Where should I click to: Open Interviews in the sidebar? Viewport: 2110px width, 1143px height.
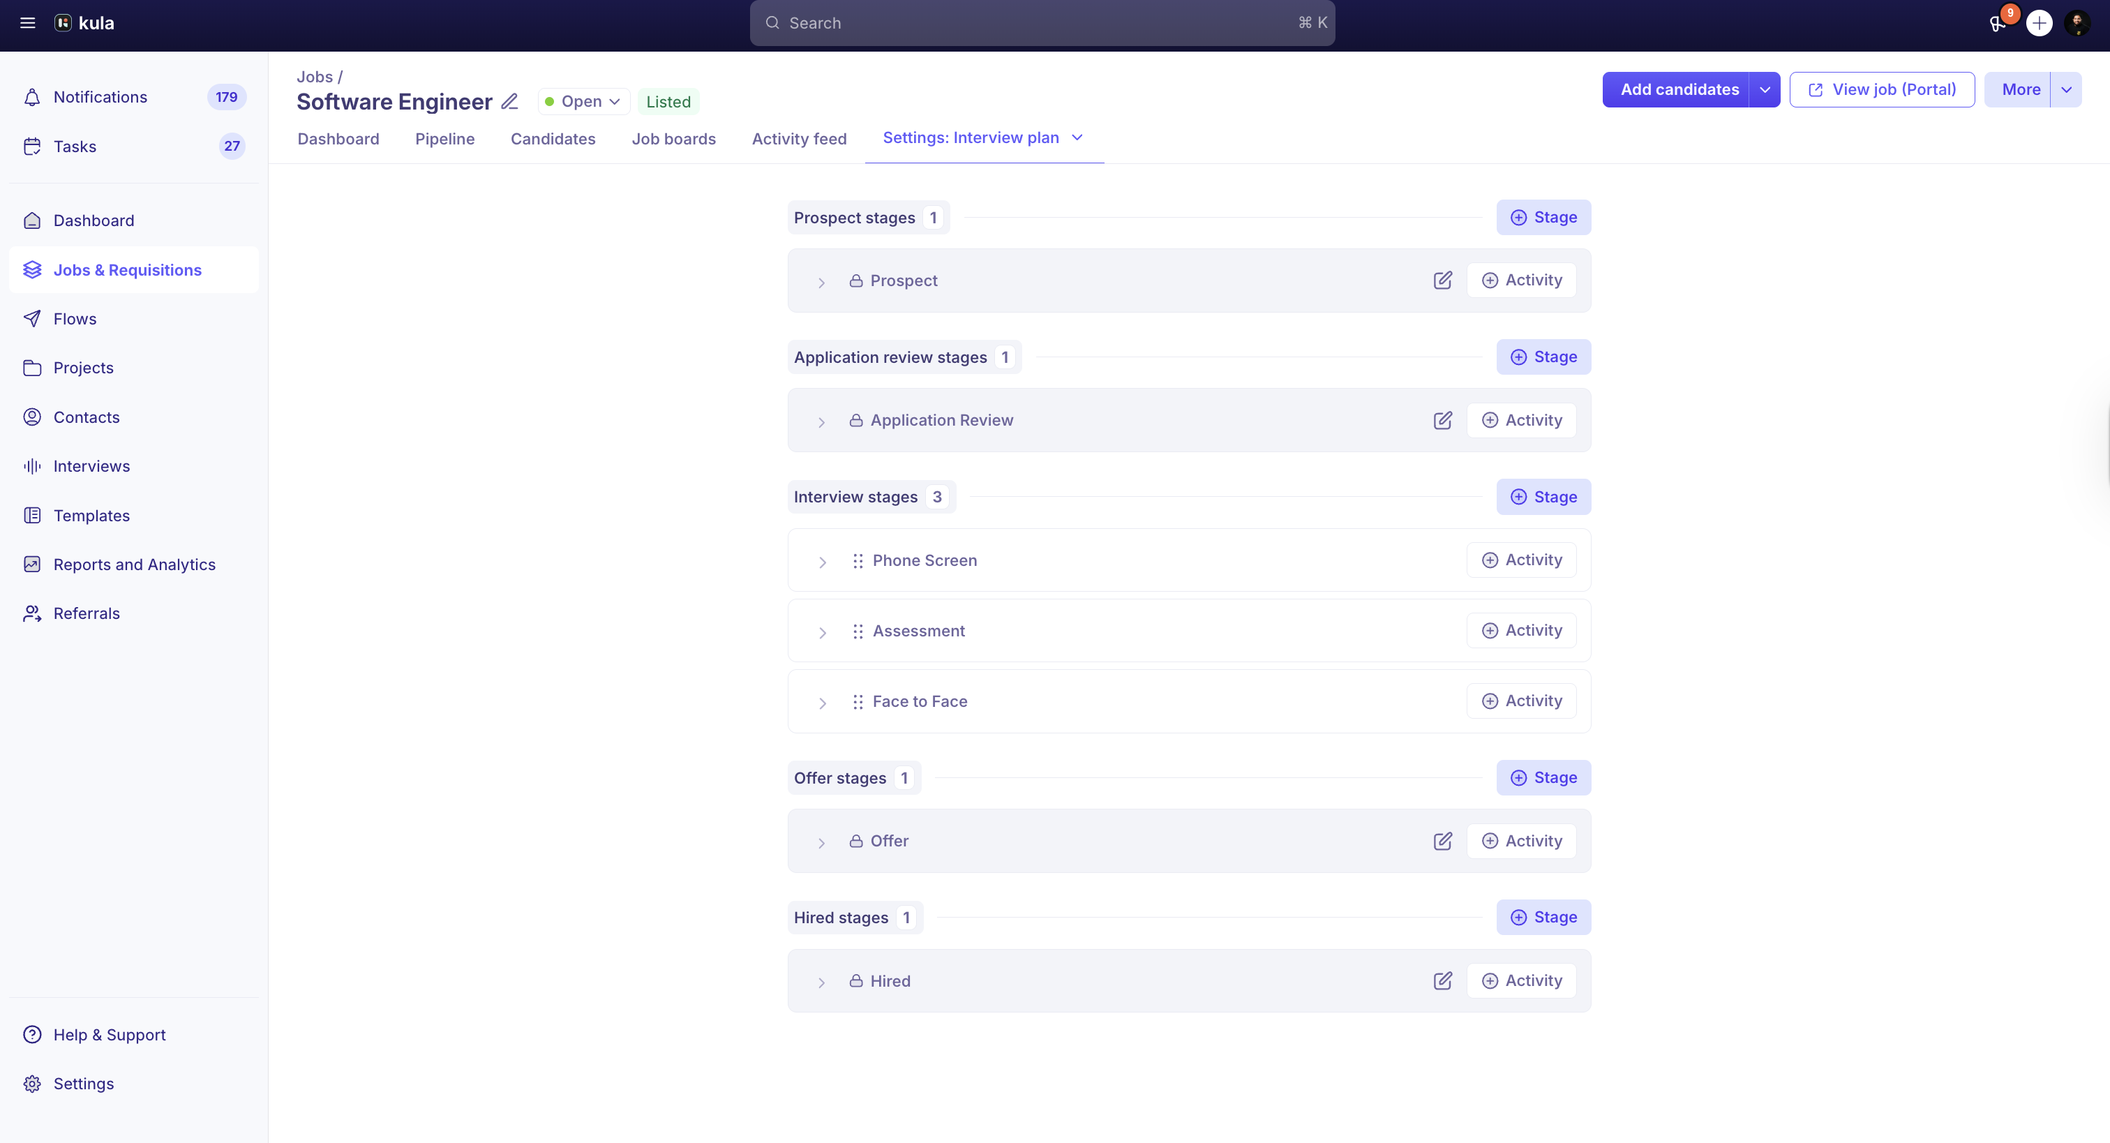(91, 466)
